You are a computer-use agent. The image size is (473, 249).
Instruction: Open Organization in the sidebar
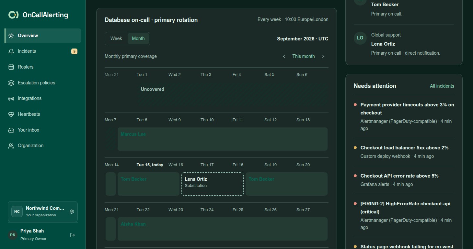(43, 146)
